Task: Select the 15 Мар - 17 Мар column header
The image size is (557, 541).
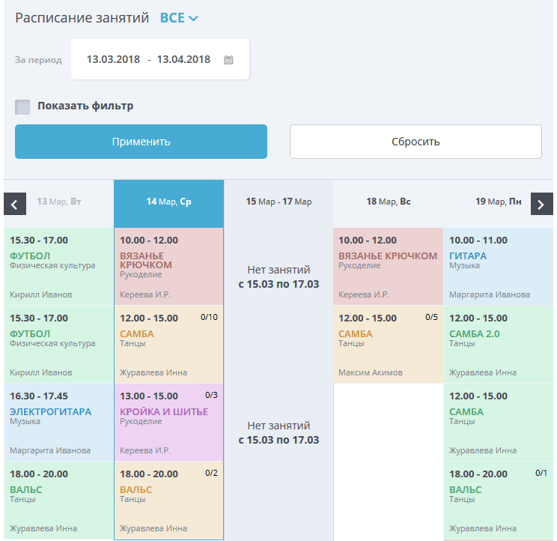Action: tap(278, 202)
